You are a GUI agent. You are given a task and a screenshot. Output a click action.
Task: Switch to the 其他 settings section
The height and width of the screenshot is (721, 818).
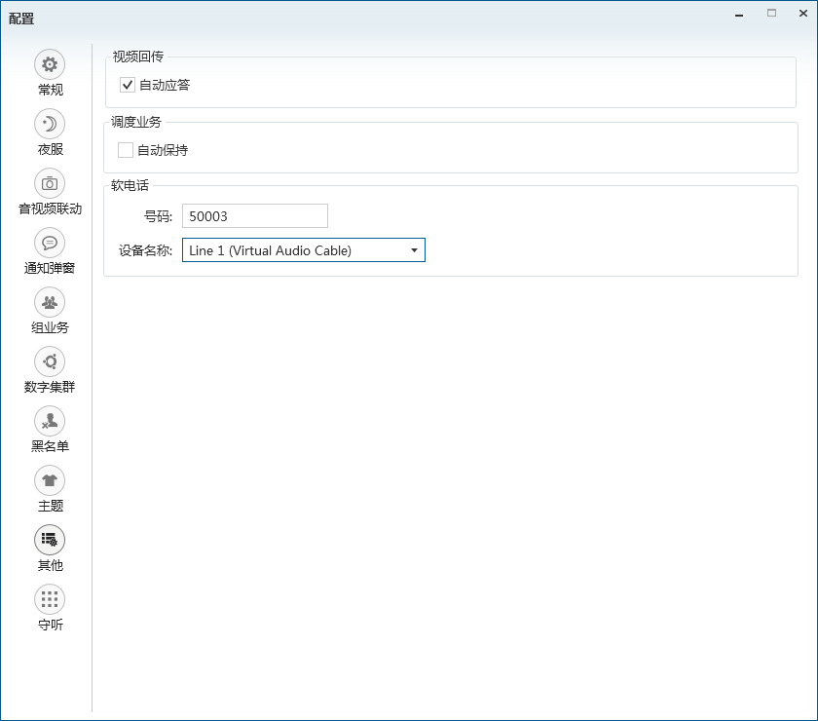50,541
